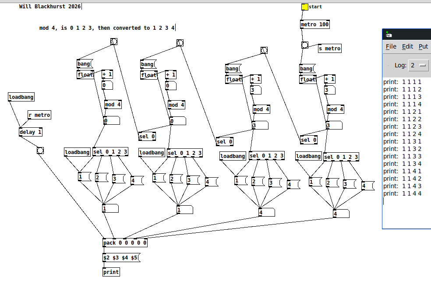Screen dimensions: 431x284
Task: Click the first counter's bang circle
Action: (114, 41)
